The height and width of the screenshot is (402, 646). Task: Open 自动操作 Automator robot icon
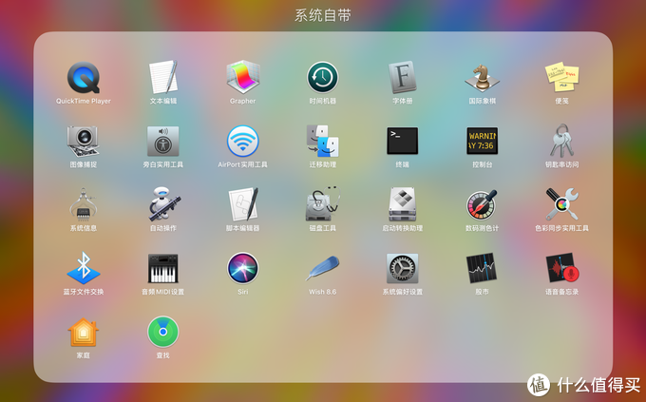164,204
